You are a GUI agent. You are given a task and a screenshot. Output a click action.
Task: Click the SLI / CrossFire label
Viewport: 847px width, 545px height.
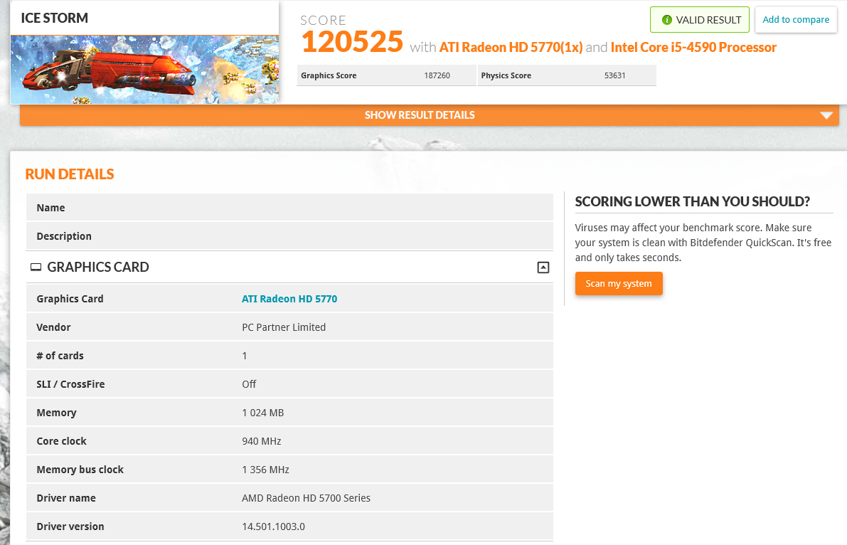pyautogui.click(x=71, y=384)
